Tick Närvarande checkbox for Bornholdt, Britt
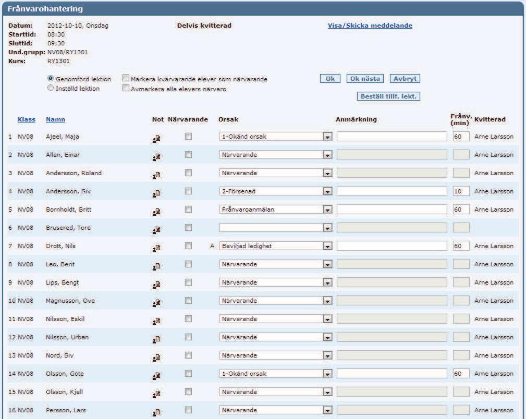Viewport: 526px width, 419px height. 189,210
